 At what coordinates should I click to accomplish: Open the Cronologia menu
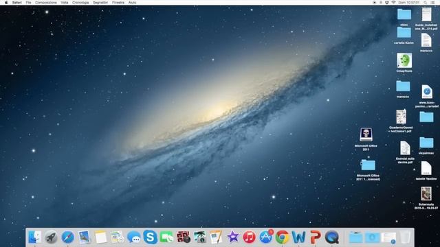(x=80, y=3)
